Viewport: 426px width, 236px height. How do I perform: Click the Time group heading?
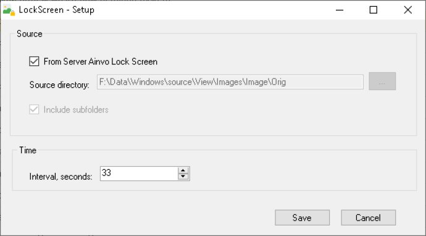click(28, 150)
